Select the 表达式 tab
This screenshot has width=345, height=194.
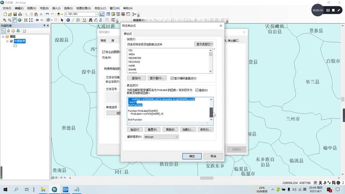coord(128,34)
